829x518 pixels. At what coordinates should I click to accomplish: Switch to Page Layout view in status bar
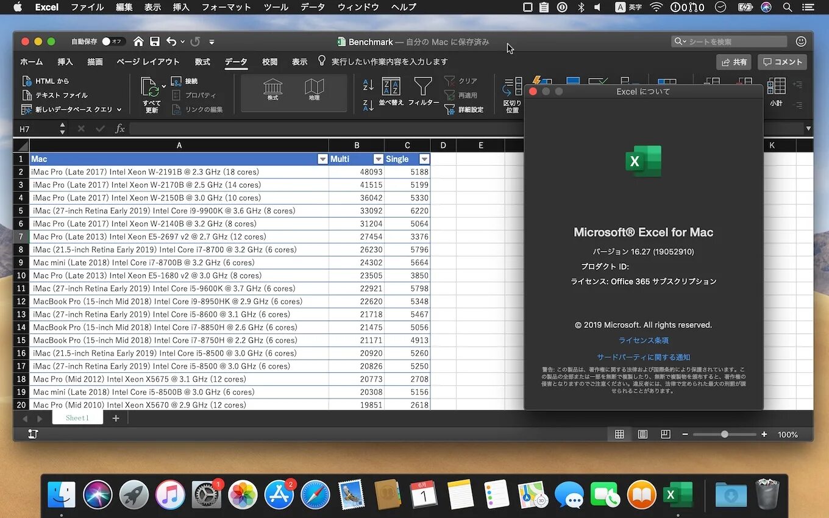point(642,435)
